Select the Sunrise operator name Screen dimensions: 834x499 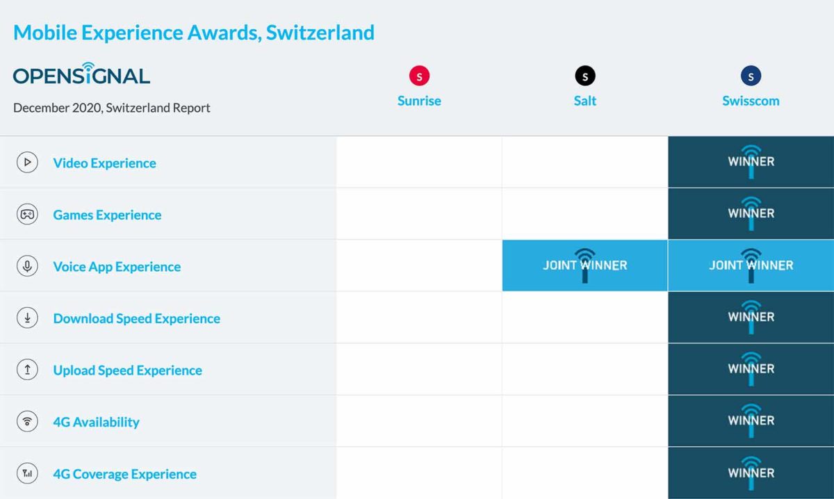tap(419, 101)
